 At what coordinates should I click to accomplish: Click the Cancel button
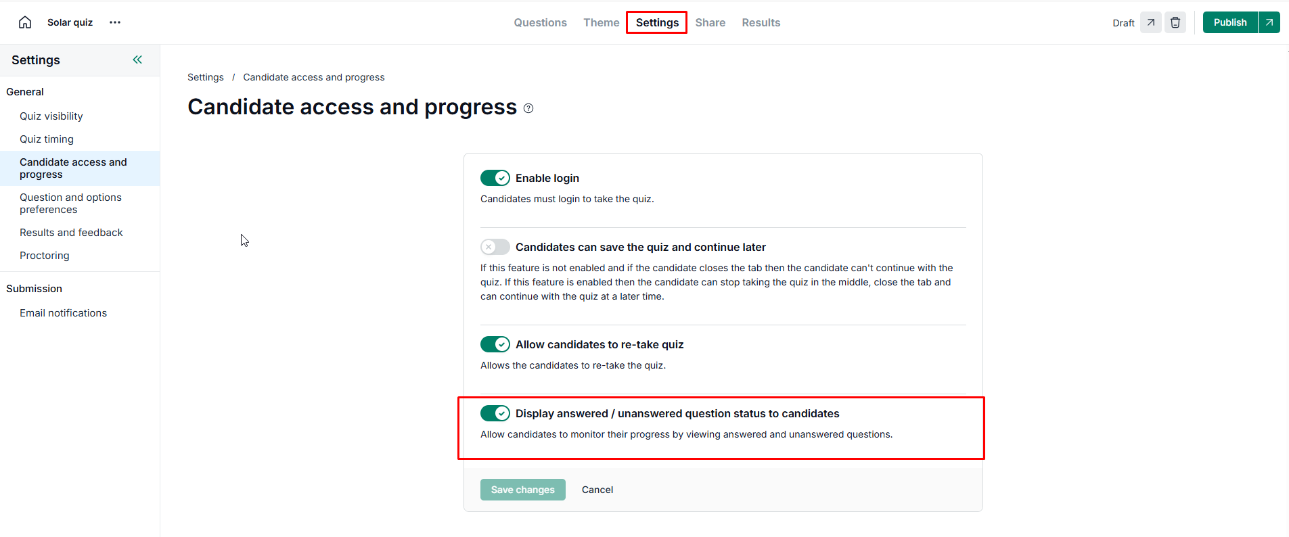pos(597,490)
